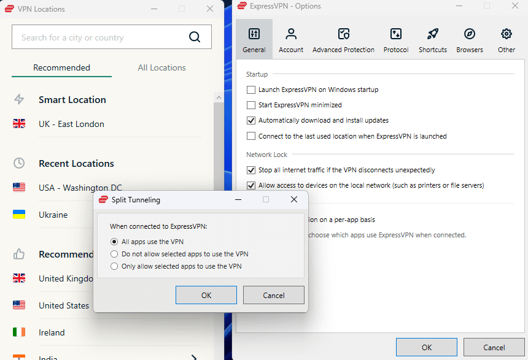Viewport: 528px width, 360px height.
Task: Click the search magnifier icon in VPN Locations
Action: tap(195, 37)
